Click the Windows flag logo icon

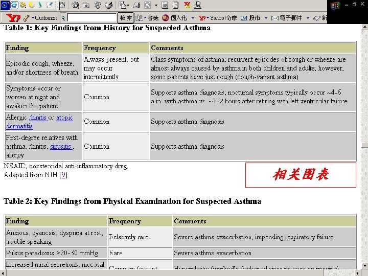click(335, 6)
